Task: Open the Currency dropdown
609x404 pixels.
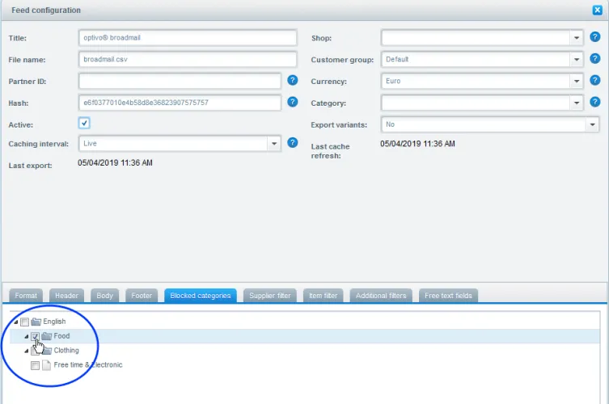Action: tap(577, 81)
